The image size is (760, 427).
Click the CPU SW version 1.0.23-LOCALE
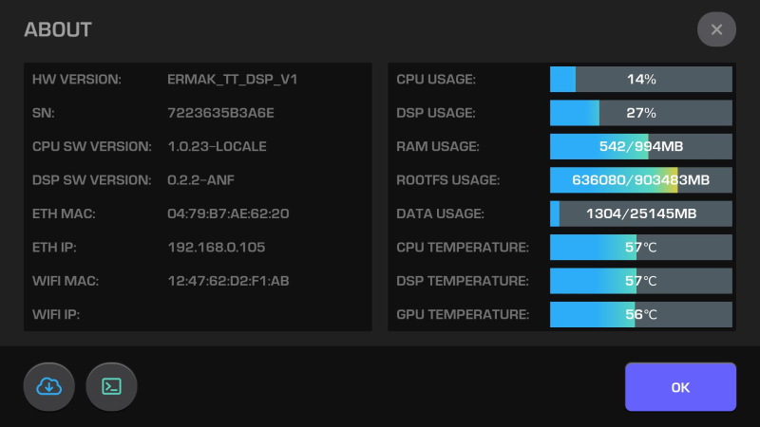(x=217, y=147)
